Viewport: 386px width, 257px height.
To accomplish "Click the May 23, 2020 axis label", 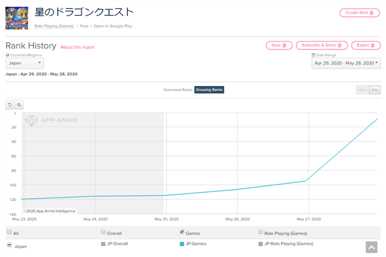I will coord(24,219).
